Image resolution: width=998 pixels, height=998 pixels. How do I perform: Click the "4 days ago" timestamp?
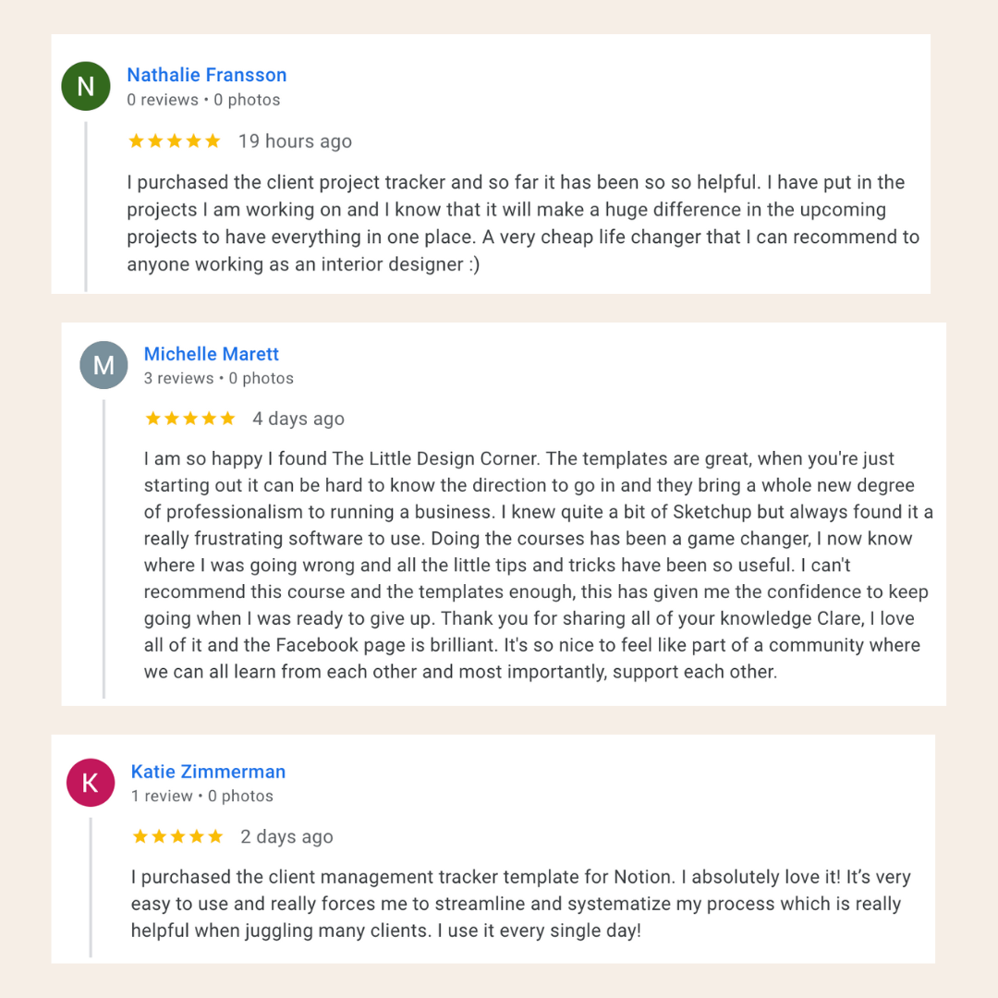pos(298,419)
